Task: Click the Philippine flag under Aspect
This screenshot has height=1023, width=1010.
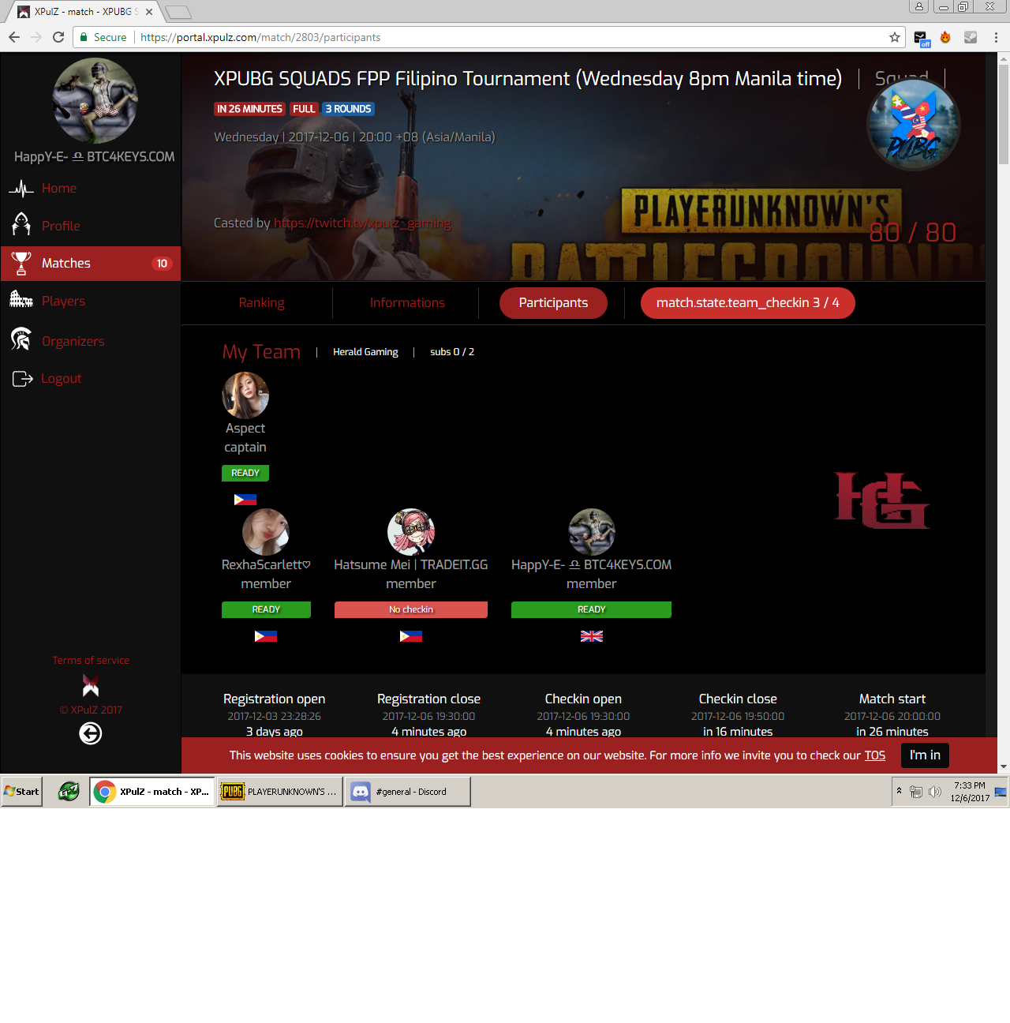Action: click(x=245, y=500)
